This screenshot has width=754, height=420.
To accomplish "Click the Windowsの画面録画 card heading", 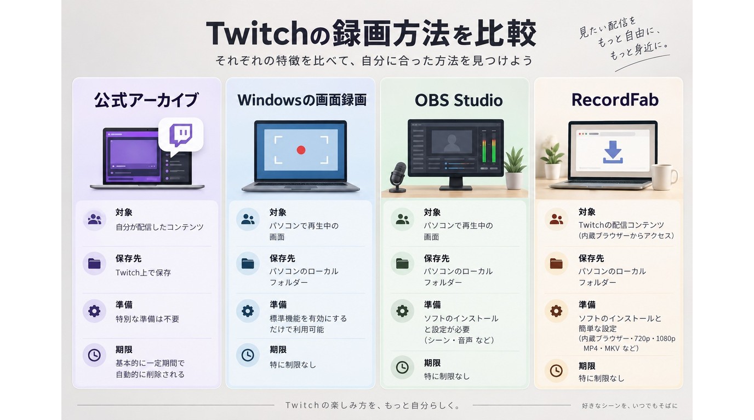I will coord(301,100).
